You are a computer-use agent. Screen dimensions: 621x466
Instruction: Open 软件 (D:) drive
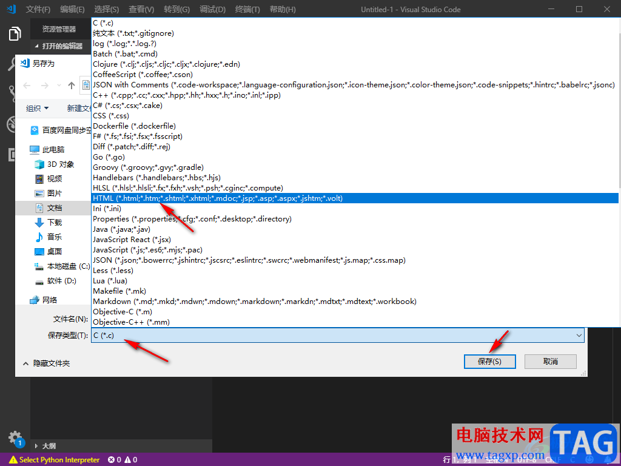(x=55, y=281)
